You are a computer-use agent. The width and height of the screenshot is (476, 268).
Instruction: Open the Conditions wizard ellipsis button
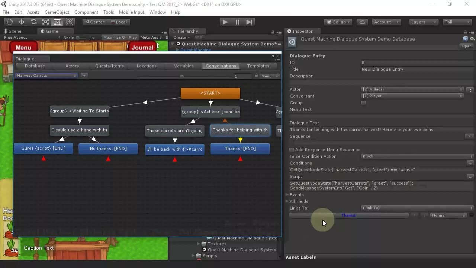(x=470, y=163)
